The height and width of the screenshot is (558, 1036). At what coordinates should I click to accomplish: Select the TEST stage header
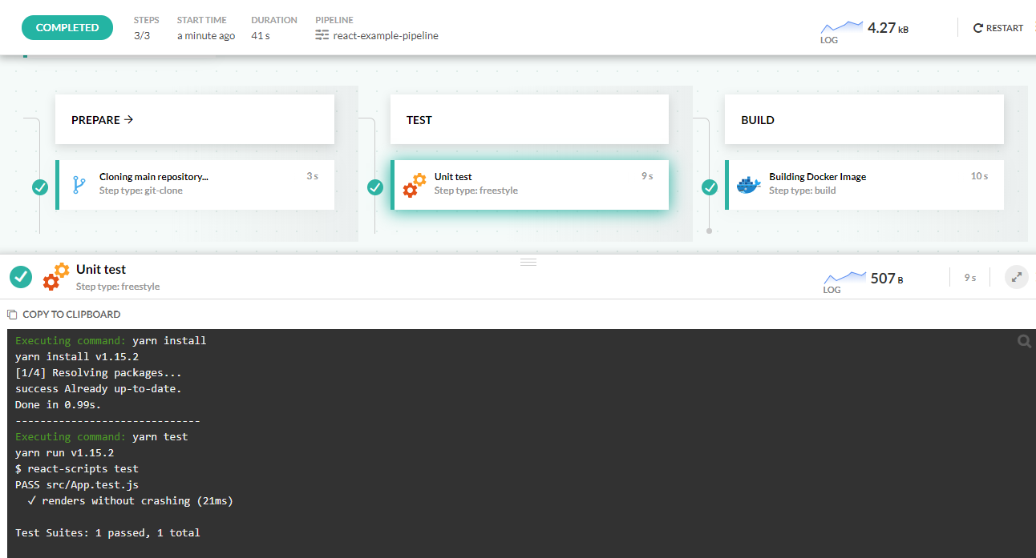point(529,120)
